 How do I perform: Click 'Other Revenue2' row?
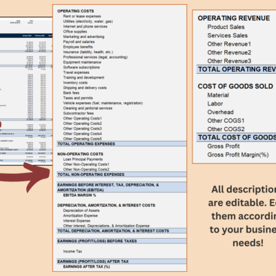point(229,52)
